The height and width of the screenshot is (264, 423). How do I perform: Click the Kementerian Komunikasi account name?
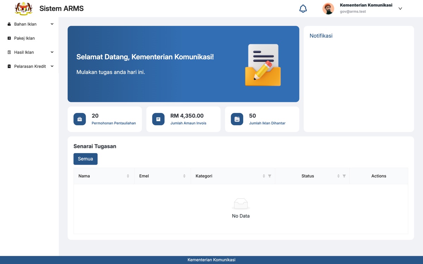point(366,5)
